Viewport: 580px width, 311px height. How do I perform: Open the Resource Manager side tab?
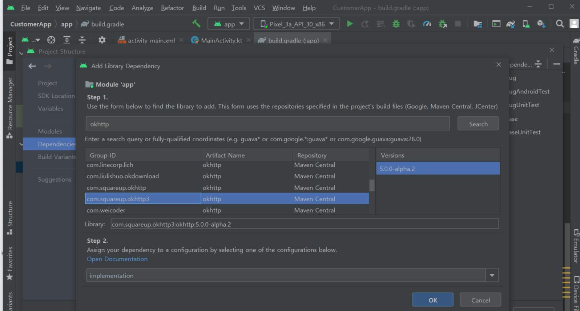pos(10,108)
